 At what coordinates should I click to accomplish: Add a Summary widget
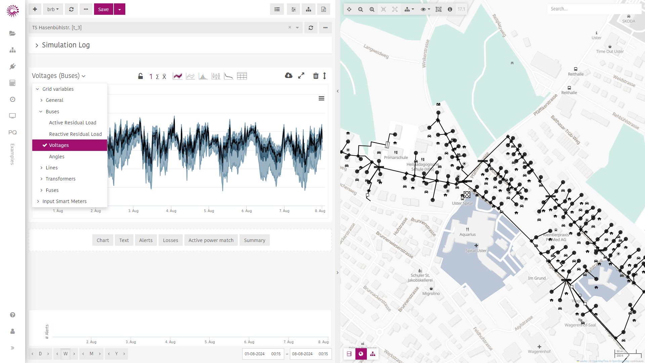click(x=255, y=240)
